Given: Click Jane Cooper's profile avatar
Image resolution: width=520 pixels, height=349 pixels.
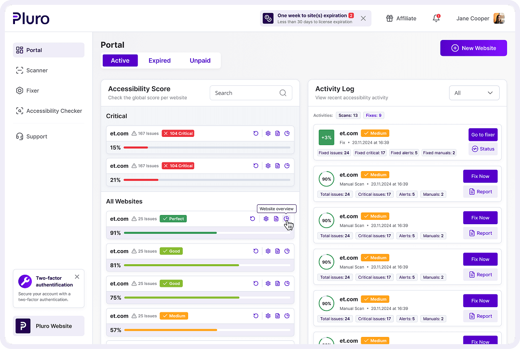Looking at the screenshot, I should (x=499, y=18).
